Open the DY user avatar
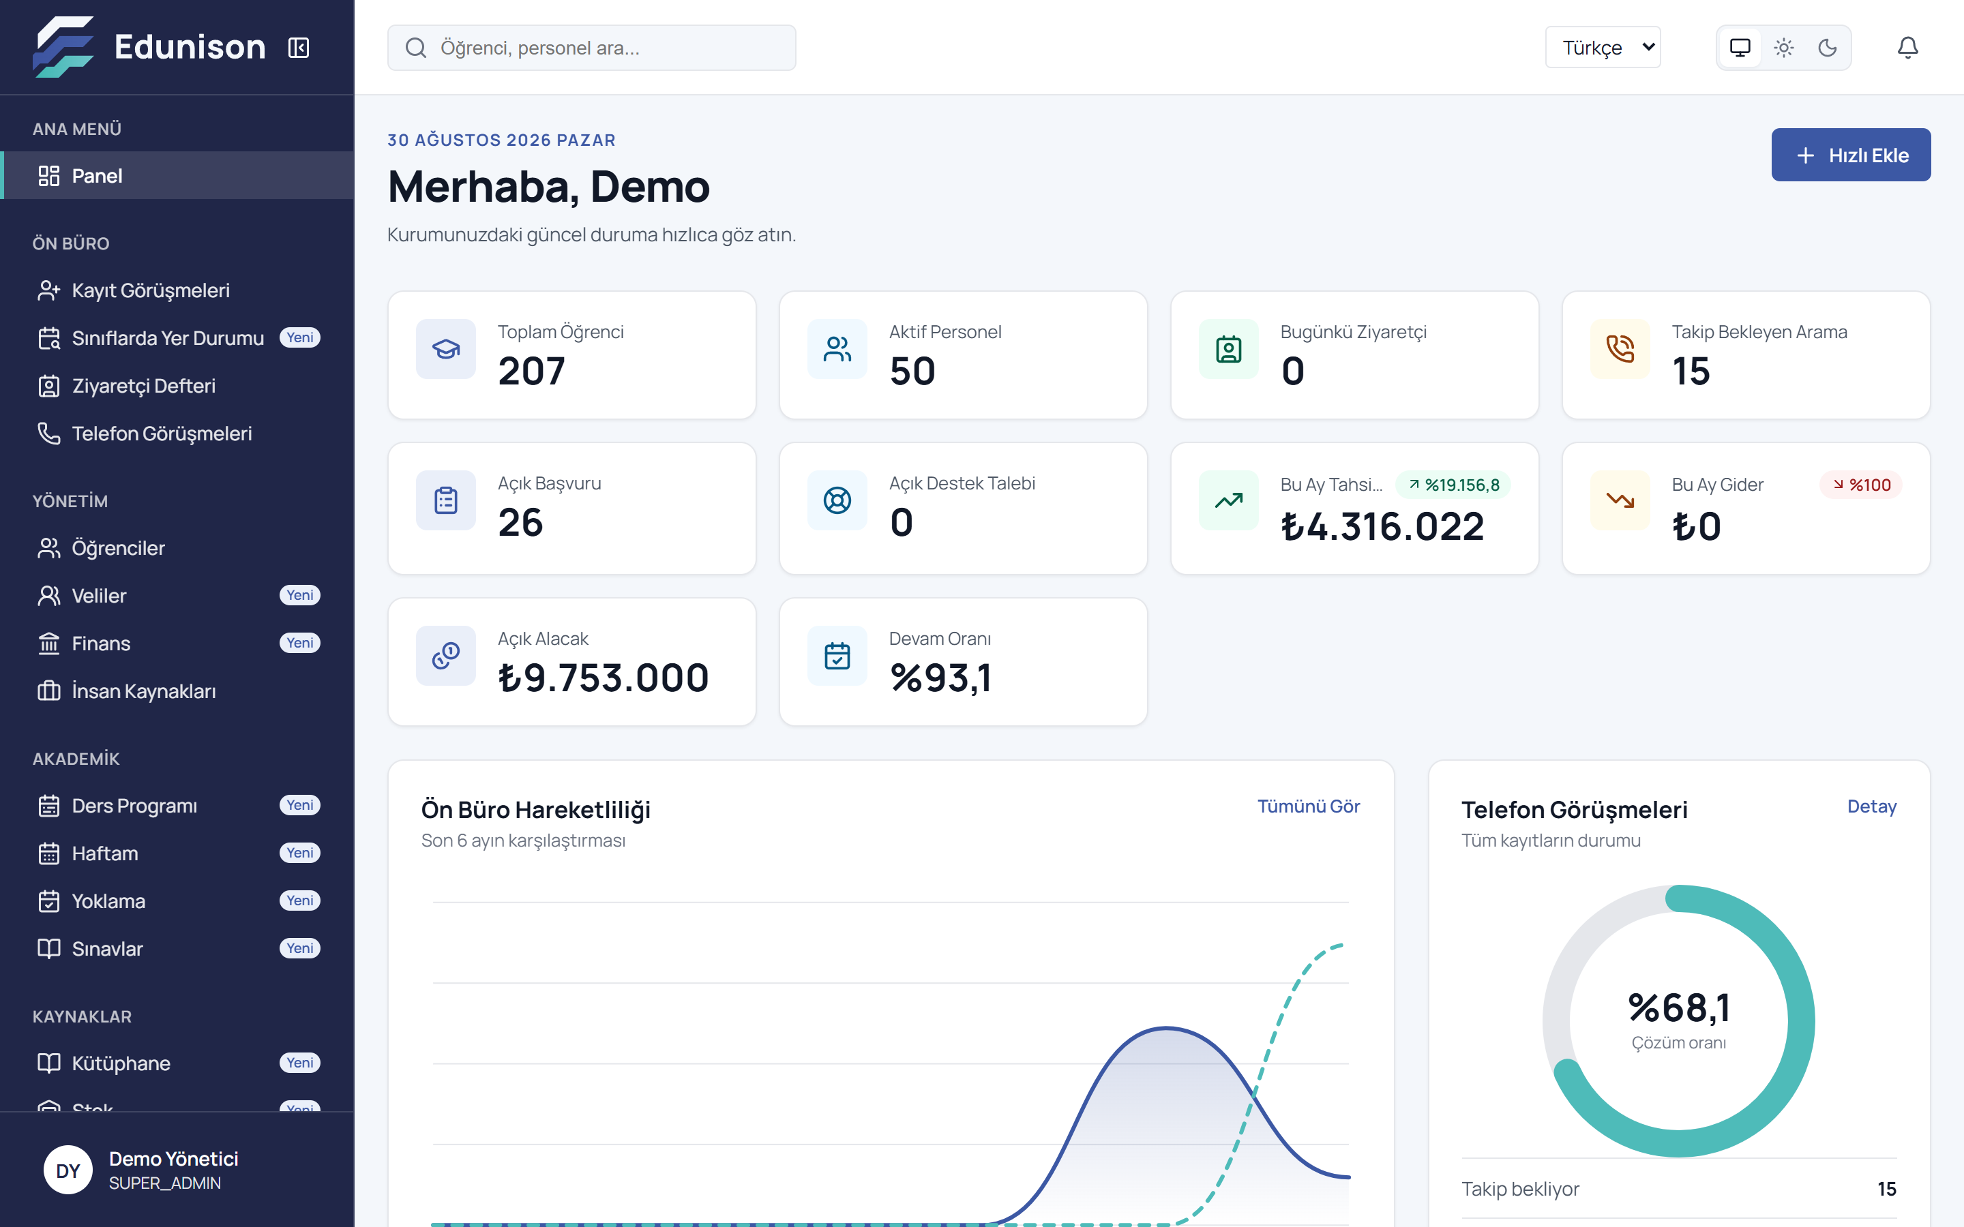This screenshot has width=1964, height=1227. click(x=68, y=1170)
